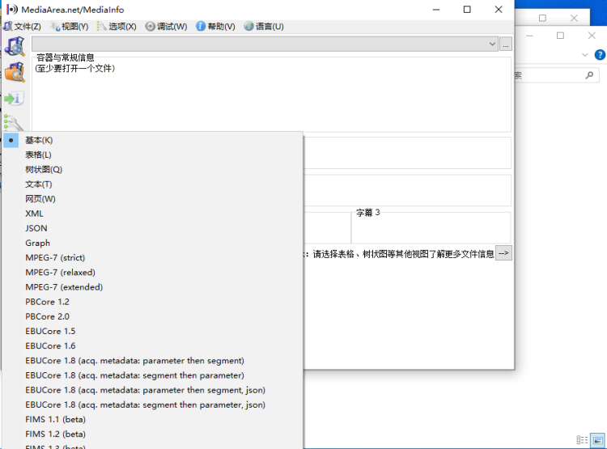Choose EBUCore 1.8 parameter then segment
The width and height of the screenshot is (607, 449).
[152, 361]
